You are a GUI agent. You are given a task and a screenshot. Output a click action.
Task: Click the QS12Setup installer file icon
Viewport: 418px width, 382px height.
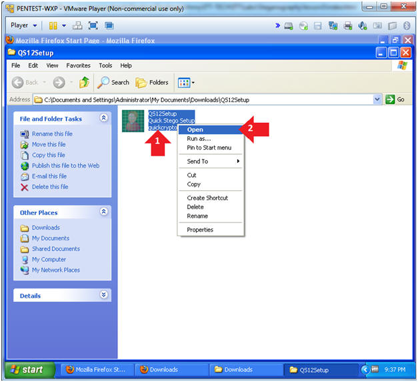(x=133, y=121)
